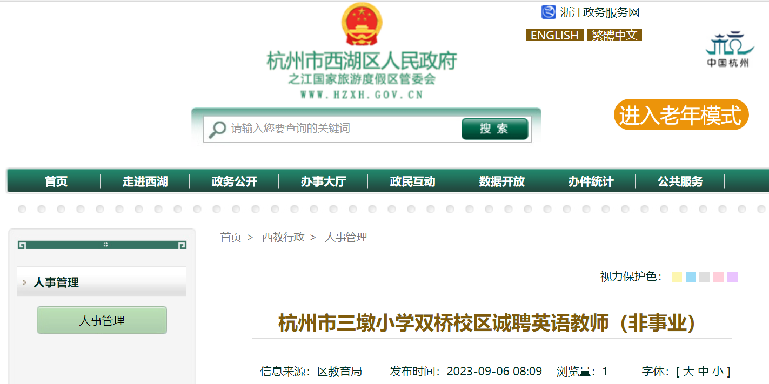Set font size to 中
Viewport: 769px width, 384px height.
703,372
